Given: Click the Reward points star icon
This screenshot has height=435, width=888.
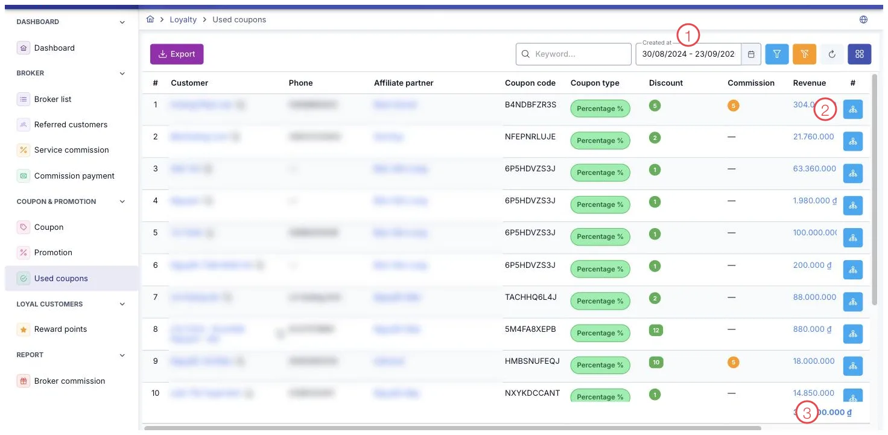Looking at the screenshot, I should coord(23,329).
